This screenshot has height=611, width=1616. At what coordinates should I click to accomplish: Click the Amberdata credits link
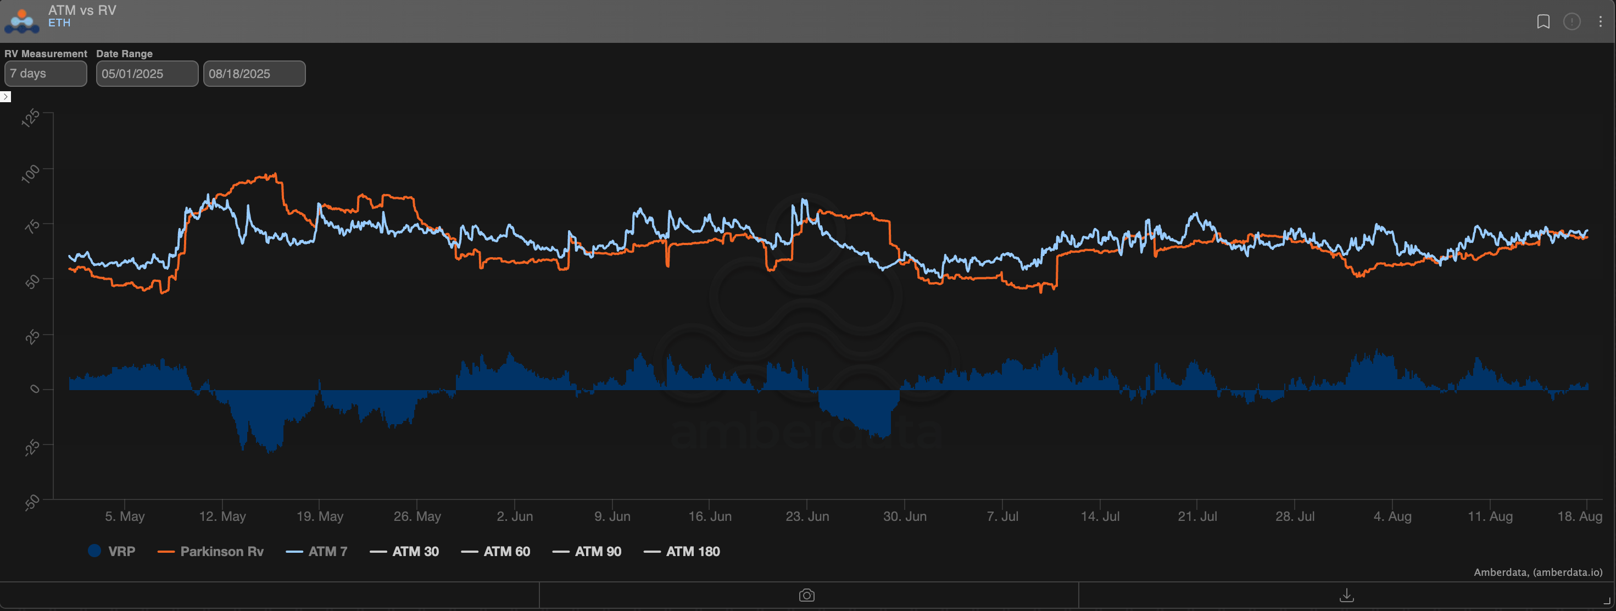click(x=1537, y=572)
